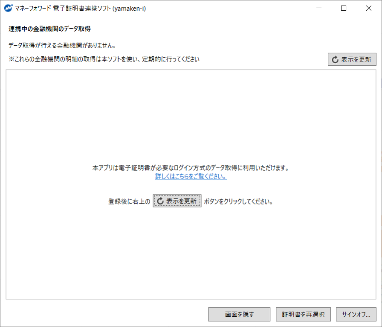This screenshot has width=382, height=327.
Task: Close the 電子証明書連携ソフト window
Action: 369,8
